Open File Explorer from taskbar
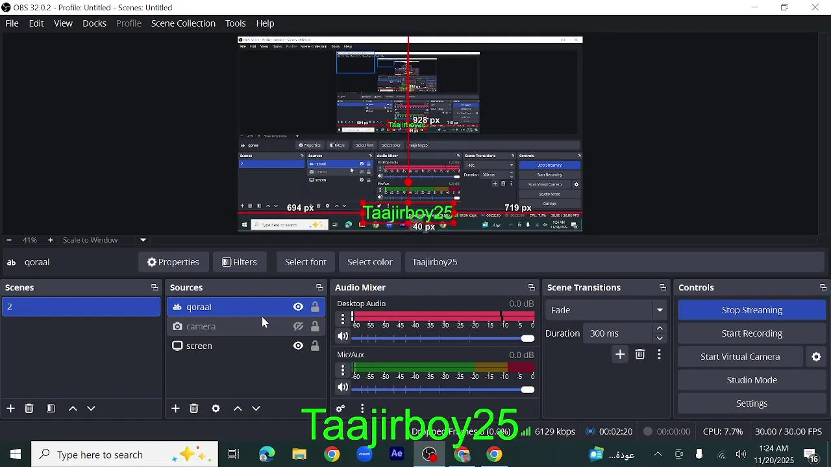 coord(299,455)
